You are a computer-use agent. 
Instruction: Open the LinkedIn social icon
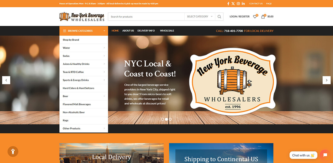[243, 4]
